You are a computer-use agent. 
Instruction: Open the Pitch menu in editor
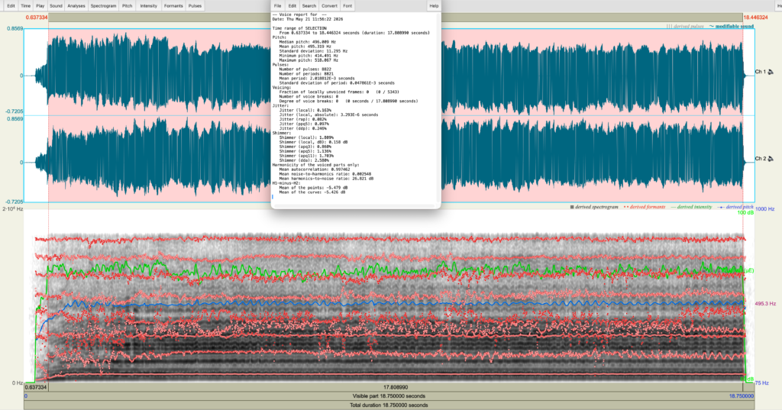tap(128, 6)
